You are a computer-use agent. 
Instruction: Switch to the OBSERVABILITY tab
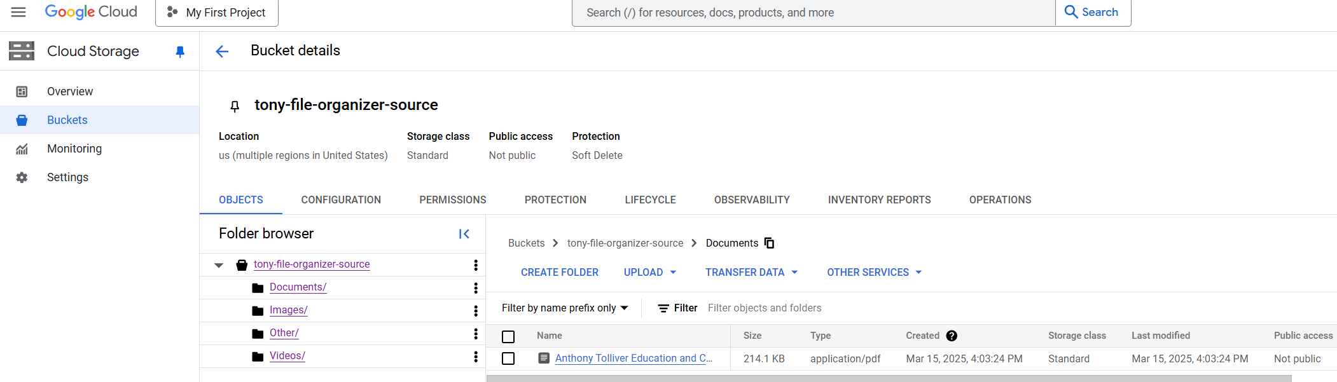tap(752, 200)
